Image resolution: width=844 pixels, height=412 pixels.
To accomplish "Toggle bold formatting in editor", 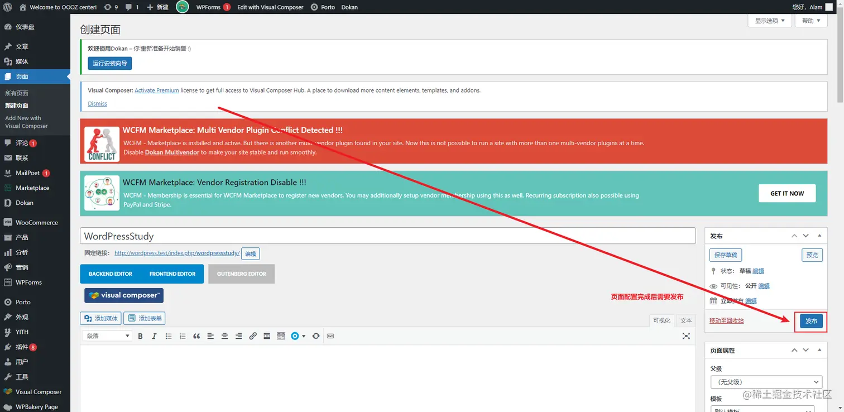I will tap(140, 336).
